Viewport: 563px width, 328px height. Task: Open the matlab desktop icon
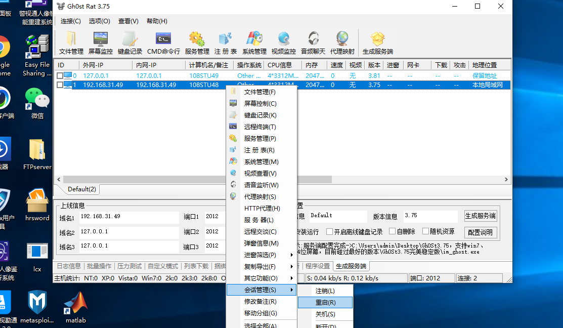pos(76,307)
